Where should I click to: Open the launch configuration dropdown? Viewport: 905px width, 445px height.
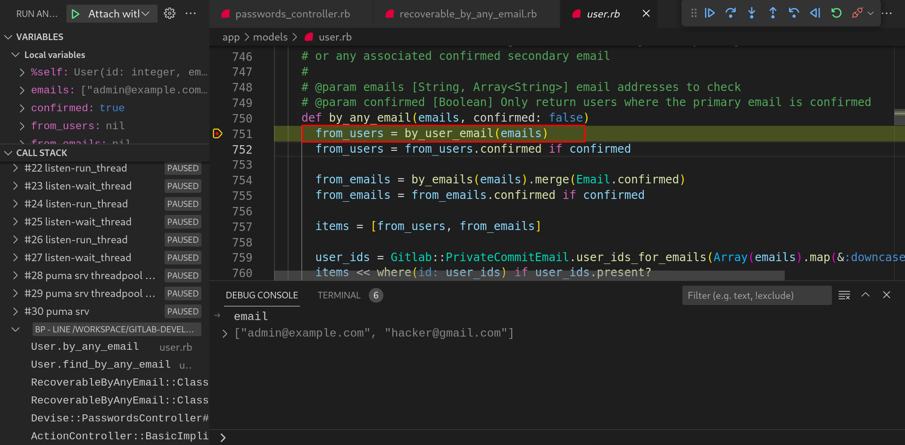[119, 14]
